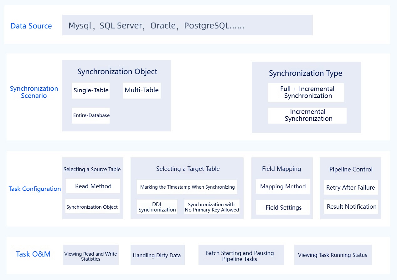Select the Multi-Table box
This screenshot has width=397, height=280.
point(142,90)
